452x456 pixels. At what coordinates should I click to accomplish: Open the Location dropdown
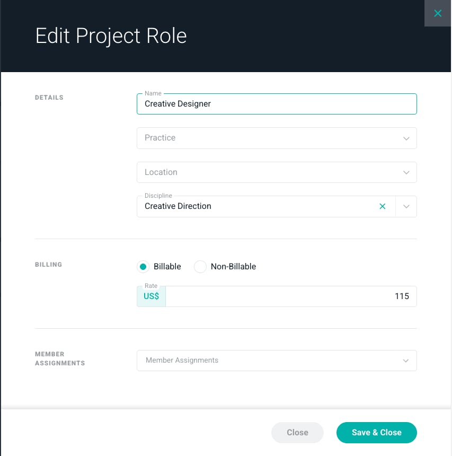(x=277, y=172)
